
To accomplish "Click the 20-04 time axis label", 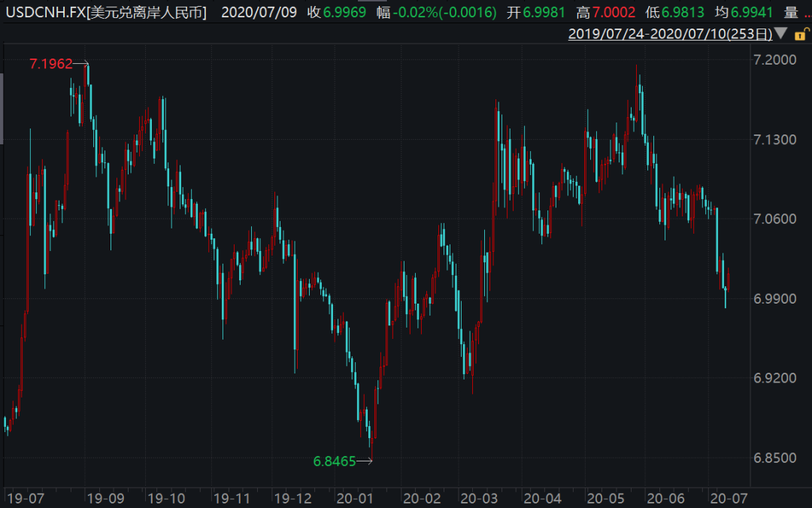I will [542, 499].
